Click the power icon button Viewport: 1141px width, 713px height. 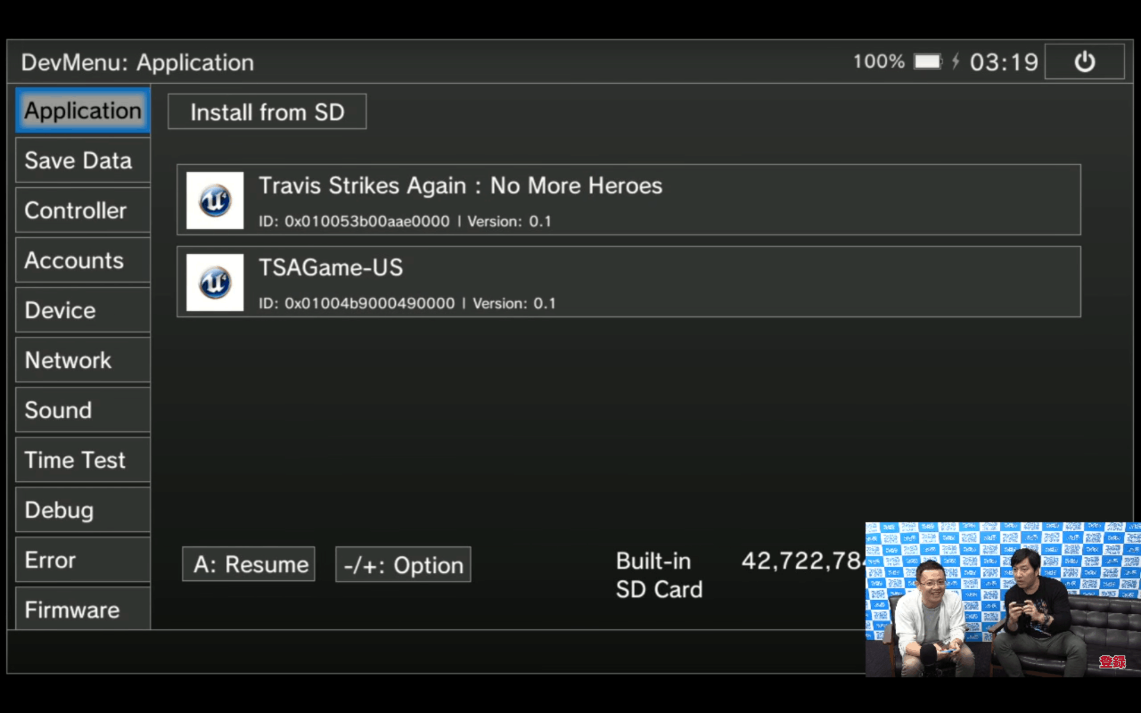(x=1085, y=62)
